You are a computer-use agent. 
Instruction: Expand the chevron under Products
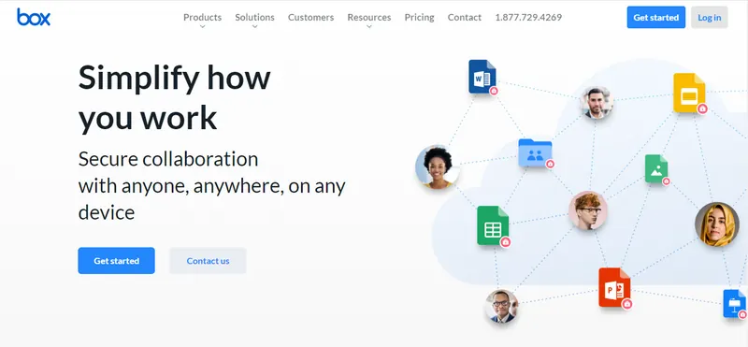point(202,27)
